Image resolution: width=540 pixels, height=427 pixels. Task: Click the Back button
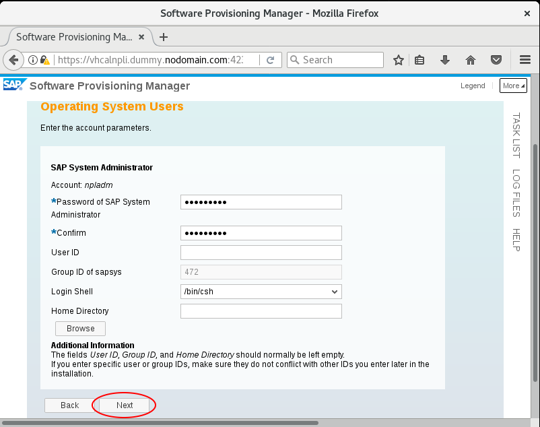(x=69, y=405)
